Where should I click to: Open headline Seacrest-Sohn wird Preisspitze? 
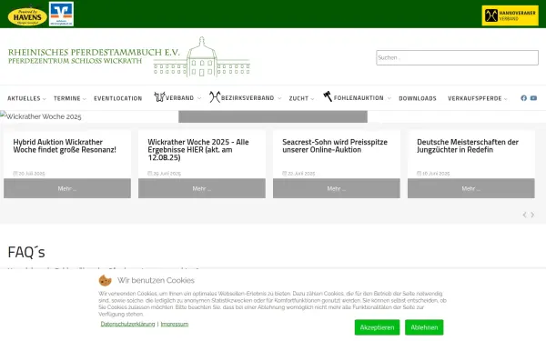point(335,145)
